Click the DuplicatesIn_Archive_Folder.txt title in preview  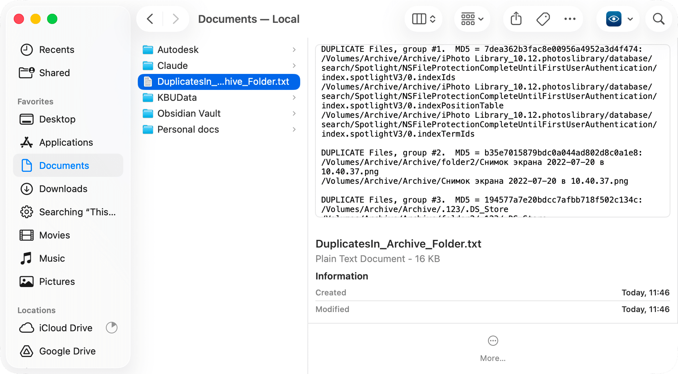[398, 244]
